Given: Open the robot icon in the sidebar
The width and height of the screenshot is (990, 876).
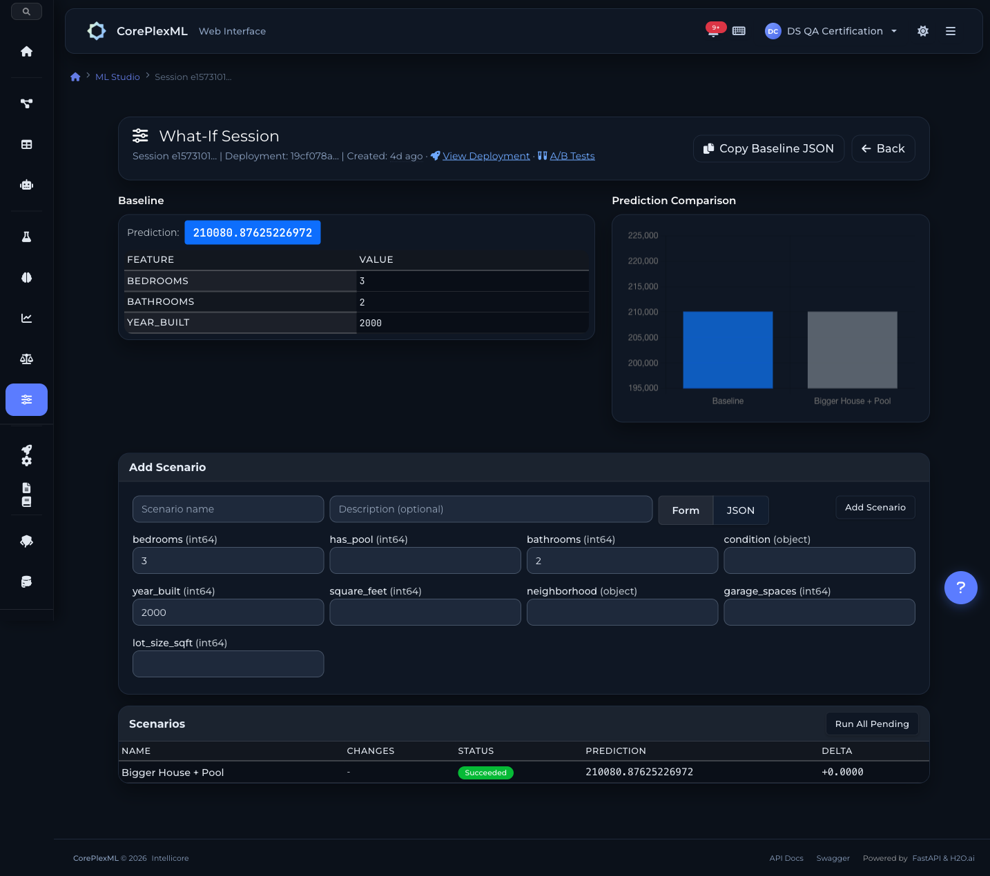Looking at the screenshot, I should tap(26, 185).
